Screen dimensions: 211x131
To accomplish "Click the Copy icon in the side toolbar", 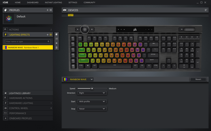I will [x=56, y=34].
